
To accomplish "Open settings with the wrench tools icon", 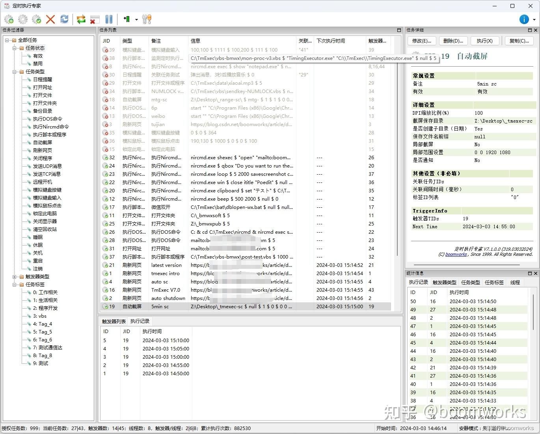I will pos(147,19).
